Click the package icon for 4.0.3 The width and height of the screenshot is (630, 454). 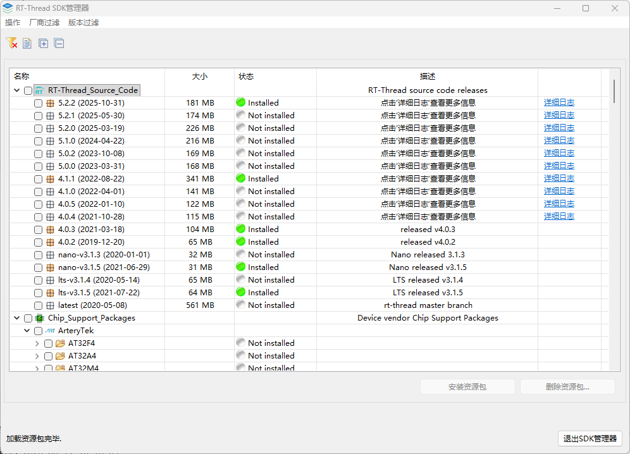(50, 230)
